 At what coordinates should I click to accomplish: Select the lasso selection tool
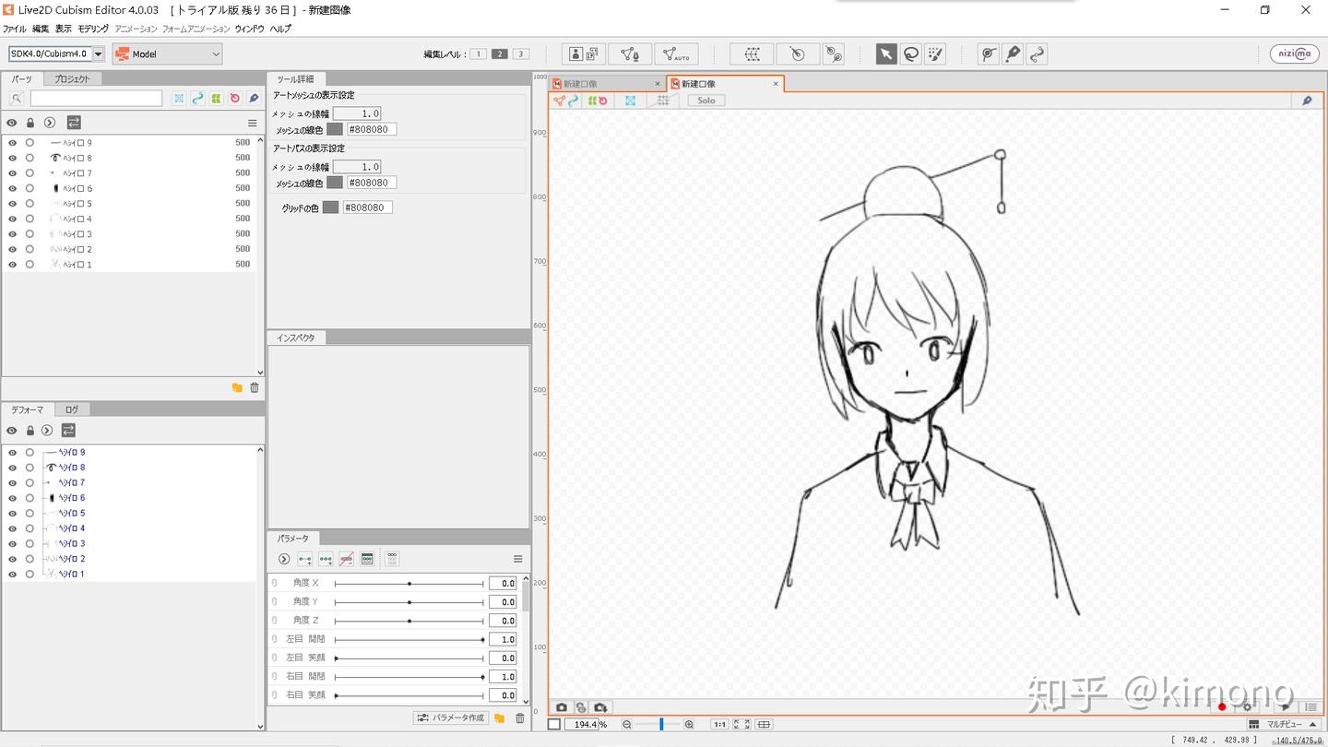(x=910, y=54)
